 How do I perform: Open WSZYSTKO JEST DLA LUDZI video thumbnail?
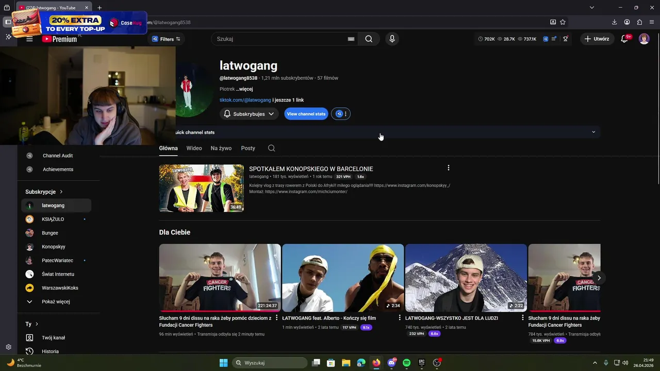pyautogui.click(x=466, y=278)
